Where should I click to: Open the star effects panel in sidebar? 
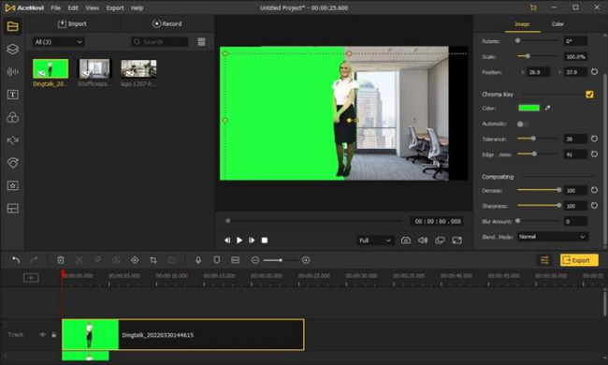pyautogui.click(x=12, y=185)
